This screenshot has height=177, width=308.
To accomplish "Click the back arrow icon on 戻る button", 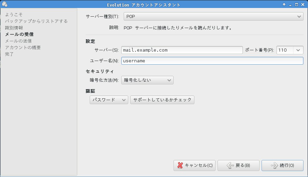I will click(x=230, y=166).
